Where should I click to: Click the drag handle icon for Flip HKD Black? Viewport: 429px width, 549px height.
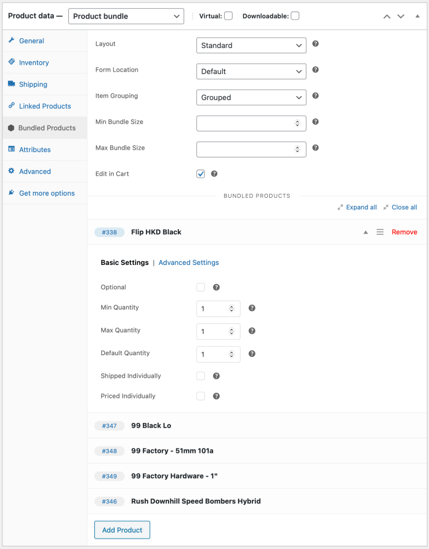380,232
